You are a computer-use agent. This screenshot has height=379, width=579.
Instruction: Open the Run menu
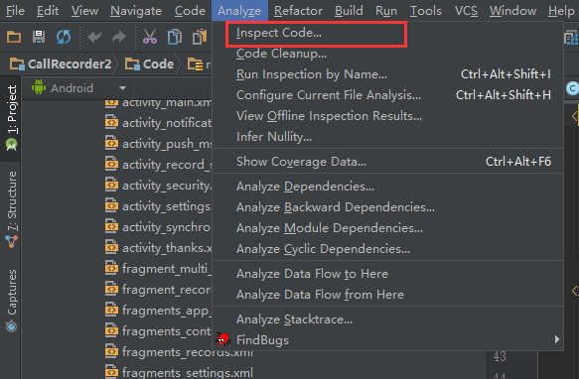tap(386, 11)
